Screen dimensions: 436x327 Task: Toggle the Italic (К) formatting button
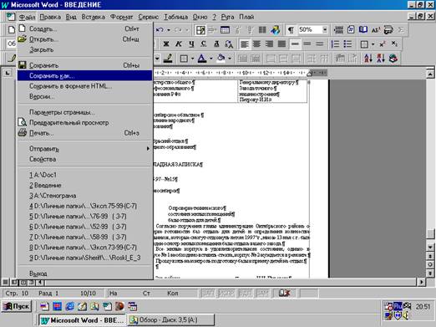click(179, 44)
